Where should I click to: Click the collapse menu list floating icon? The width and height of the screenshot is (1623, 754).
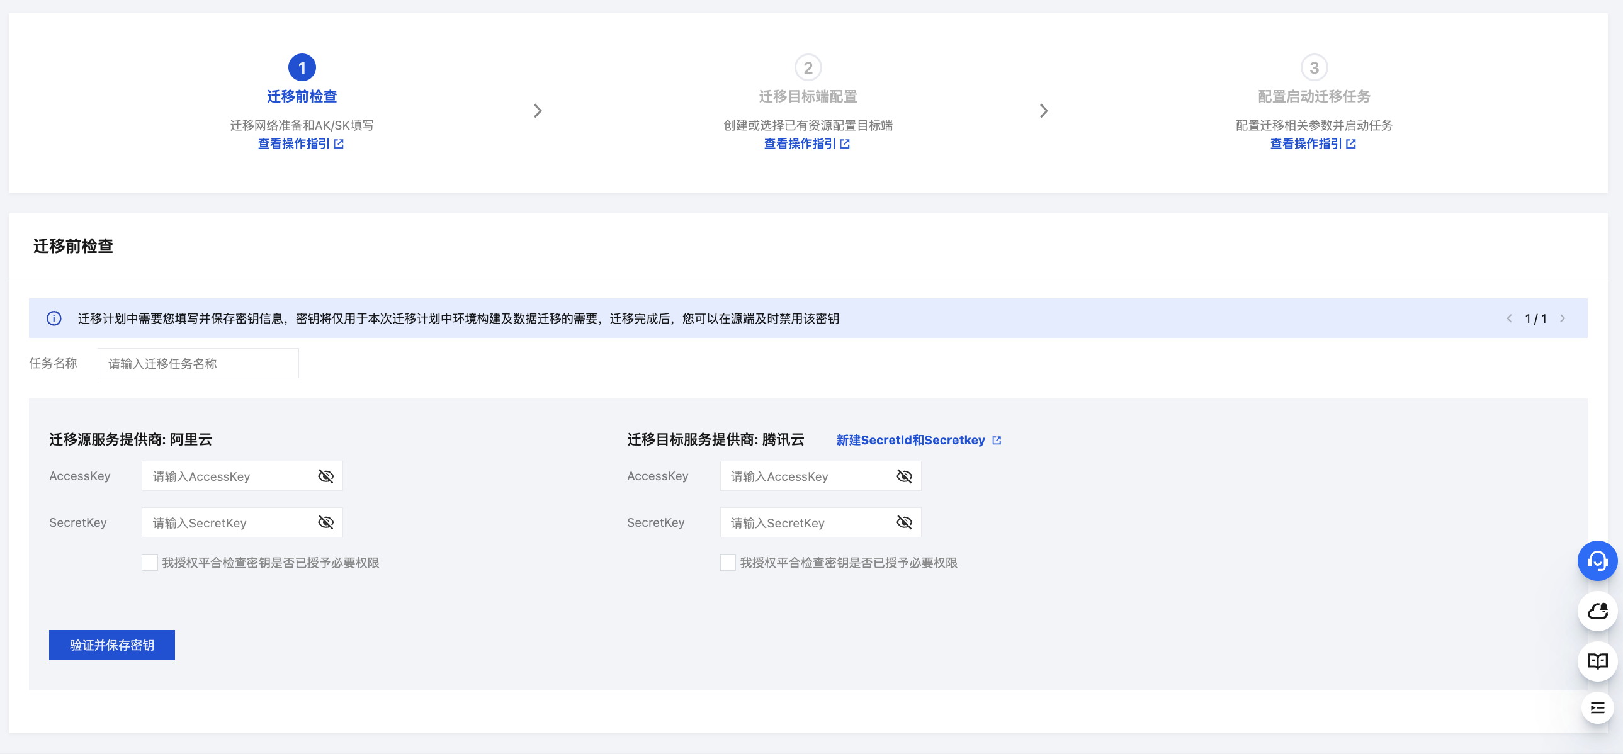click(1597, 707)
